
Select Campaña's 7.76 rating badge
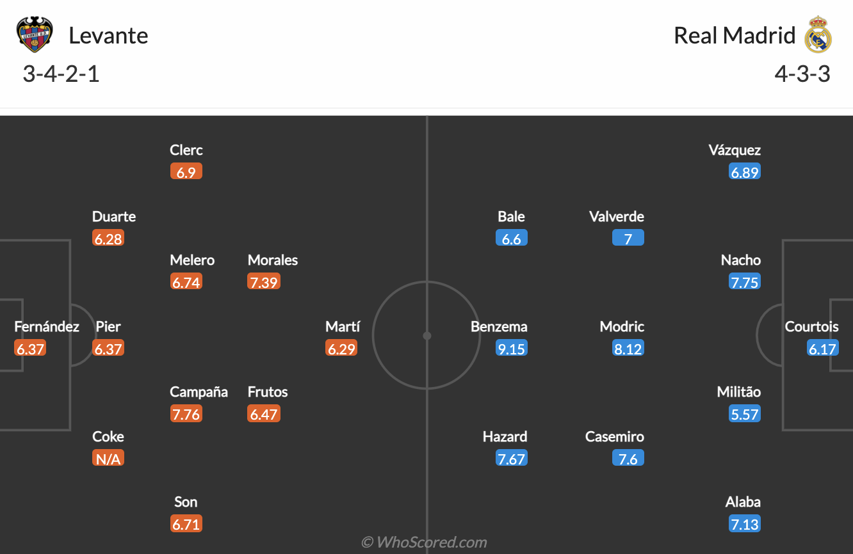click(186, 414)
